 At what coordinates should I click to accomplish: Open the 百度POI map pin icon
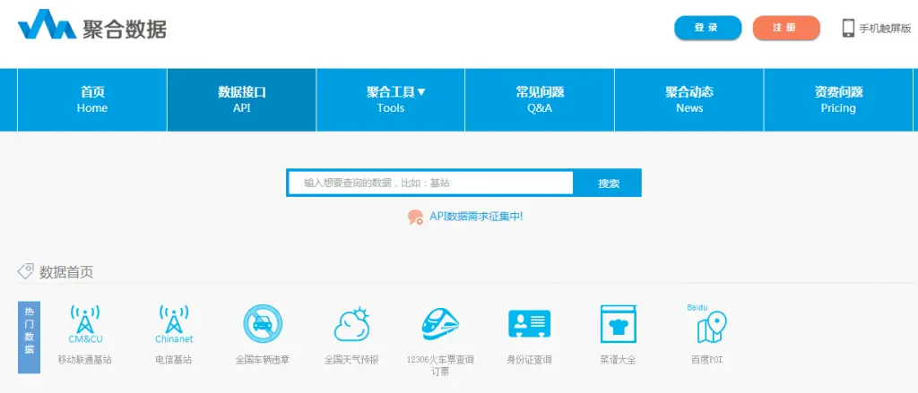pyautogui.click(x=707, y=323)
